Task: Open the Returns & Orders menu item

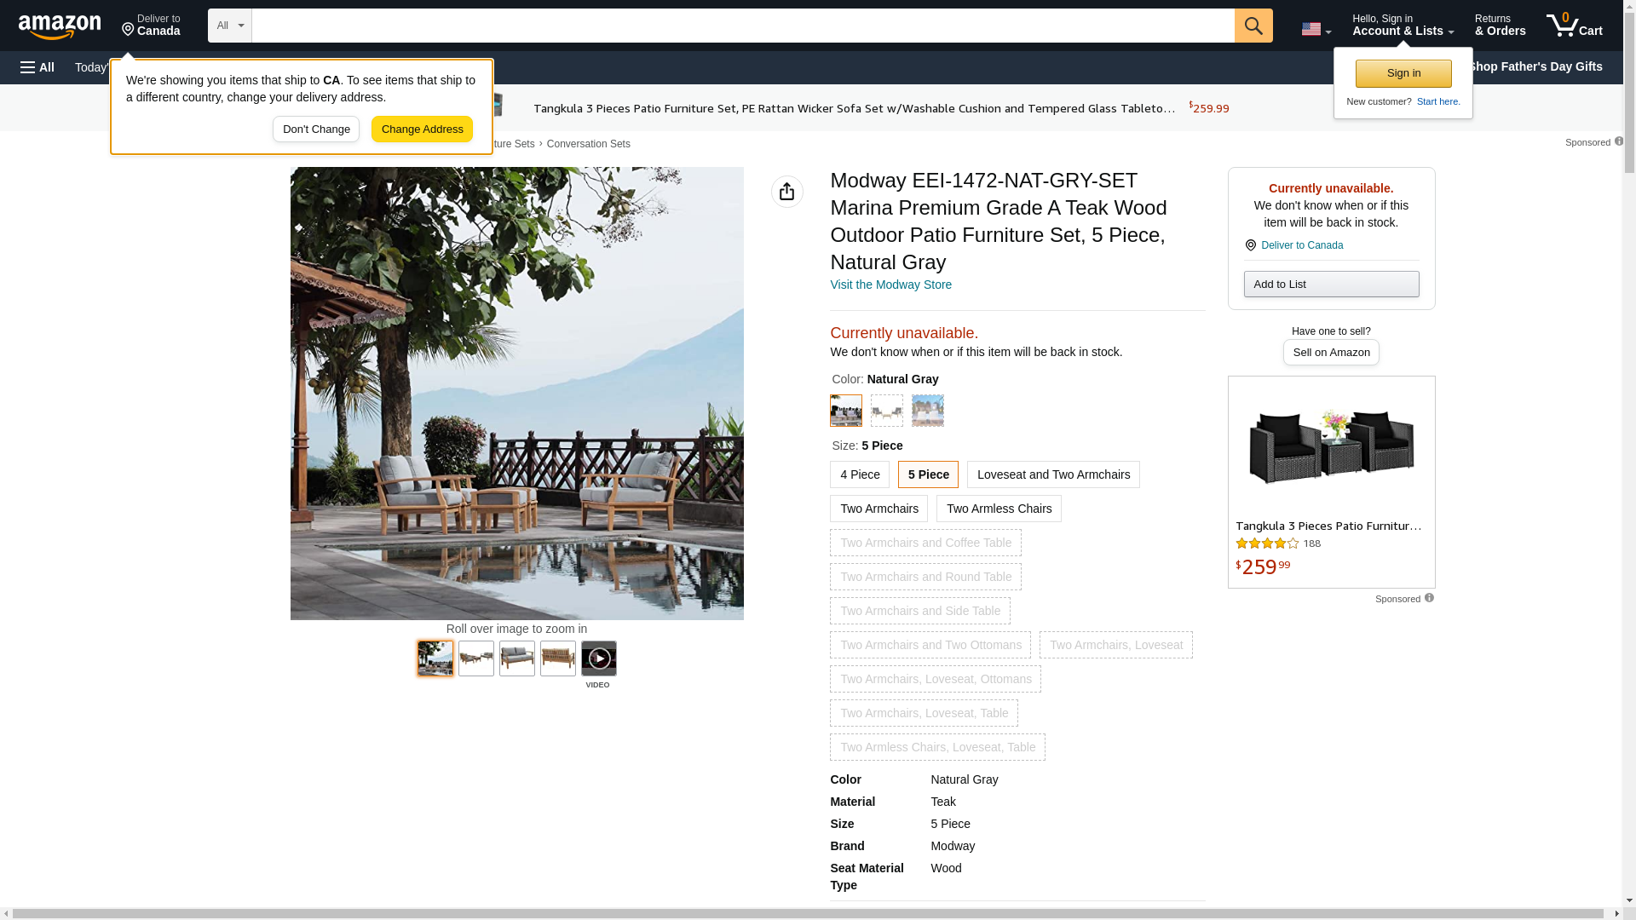Action: (1500, 26)
